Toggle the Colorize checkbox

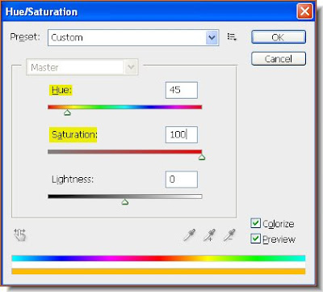(255, 223)
